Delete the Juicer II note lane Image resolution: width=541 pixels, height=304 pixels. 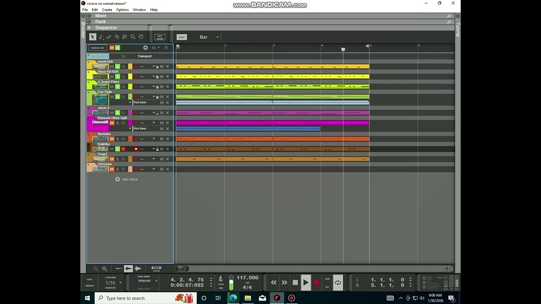tap(167, 113)
